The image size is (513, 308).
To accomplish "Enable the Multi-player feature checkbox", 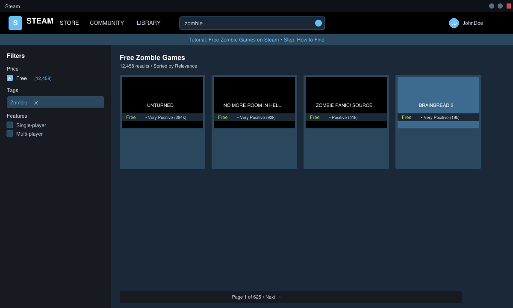I will pyautogui.click(x=10, y=133).
